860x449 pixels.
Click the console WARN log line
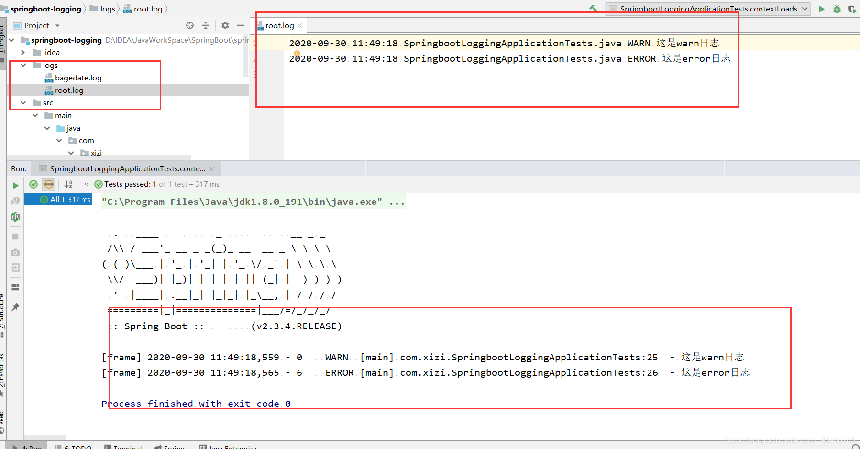[423, 357]
